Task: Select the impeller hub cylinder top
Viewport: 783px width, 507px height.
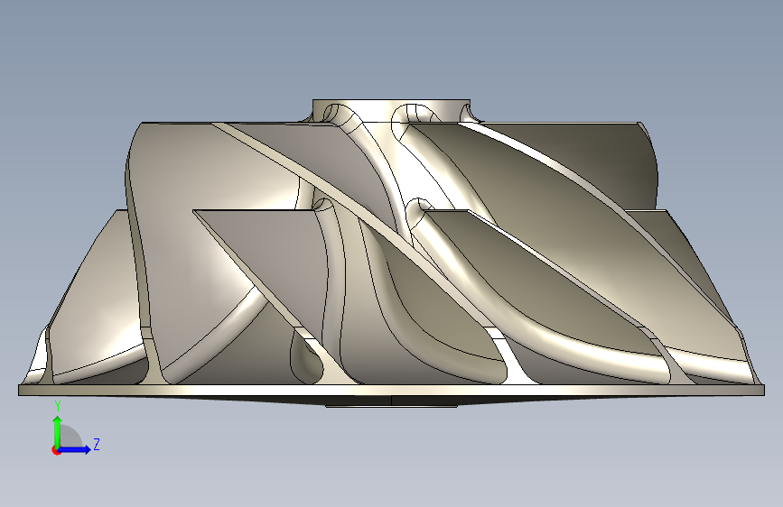Action: (392, 111)
